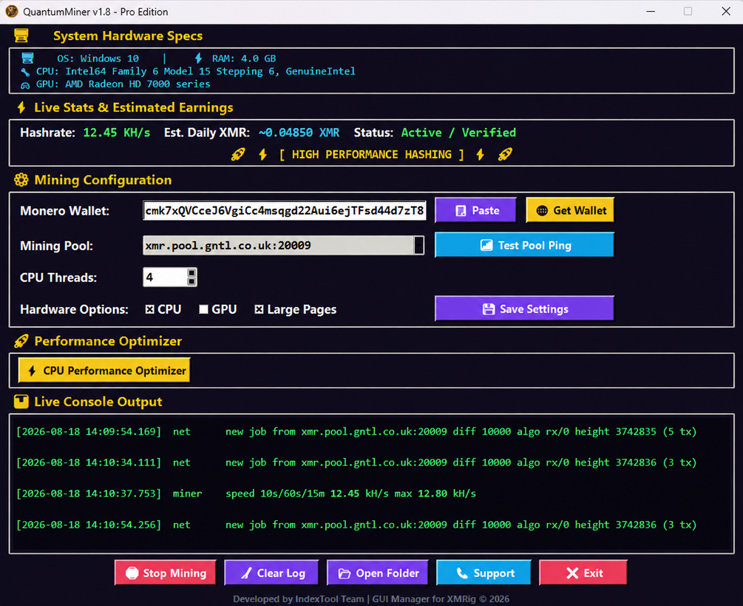Screen dimensions: 743x606
Task: Click the GPU gamepad icon
Action: (25, 85)
